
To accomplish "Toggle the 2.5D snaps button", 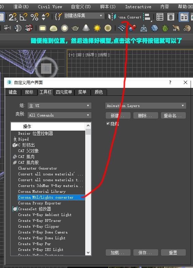I will pos(12,17).
